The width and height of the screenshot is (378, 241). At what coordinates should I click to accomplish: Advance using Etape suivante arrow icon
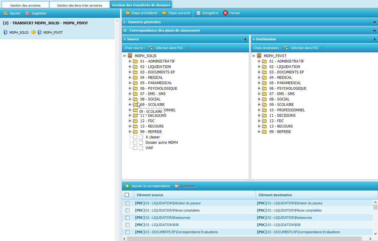click(x=164, y=13)
